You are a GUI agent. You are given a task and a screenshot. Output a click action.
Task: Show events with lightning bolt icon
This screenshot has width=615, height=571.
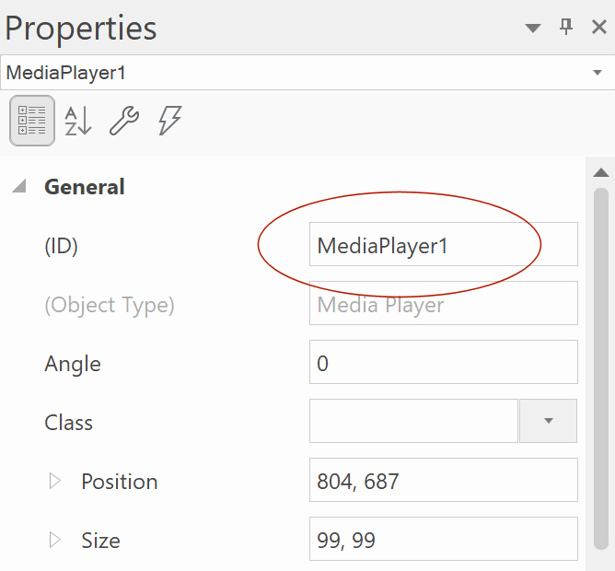[x=169, y=121]
